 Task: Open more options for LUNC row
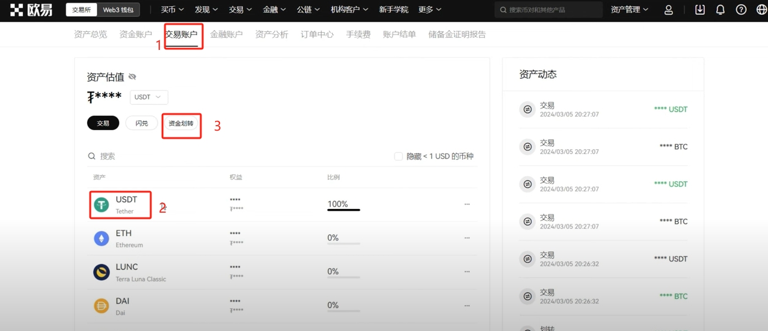(x=467, y=272)
